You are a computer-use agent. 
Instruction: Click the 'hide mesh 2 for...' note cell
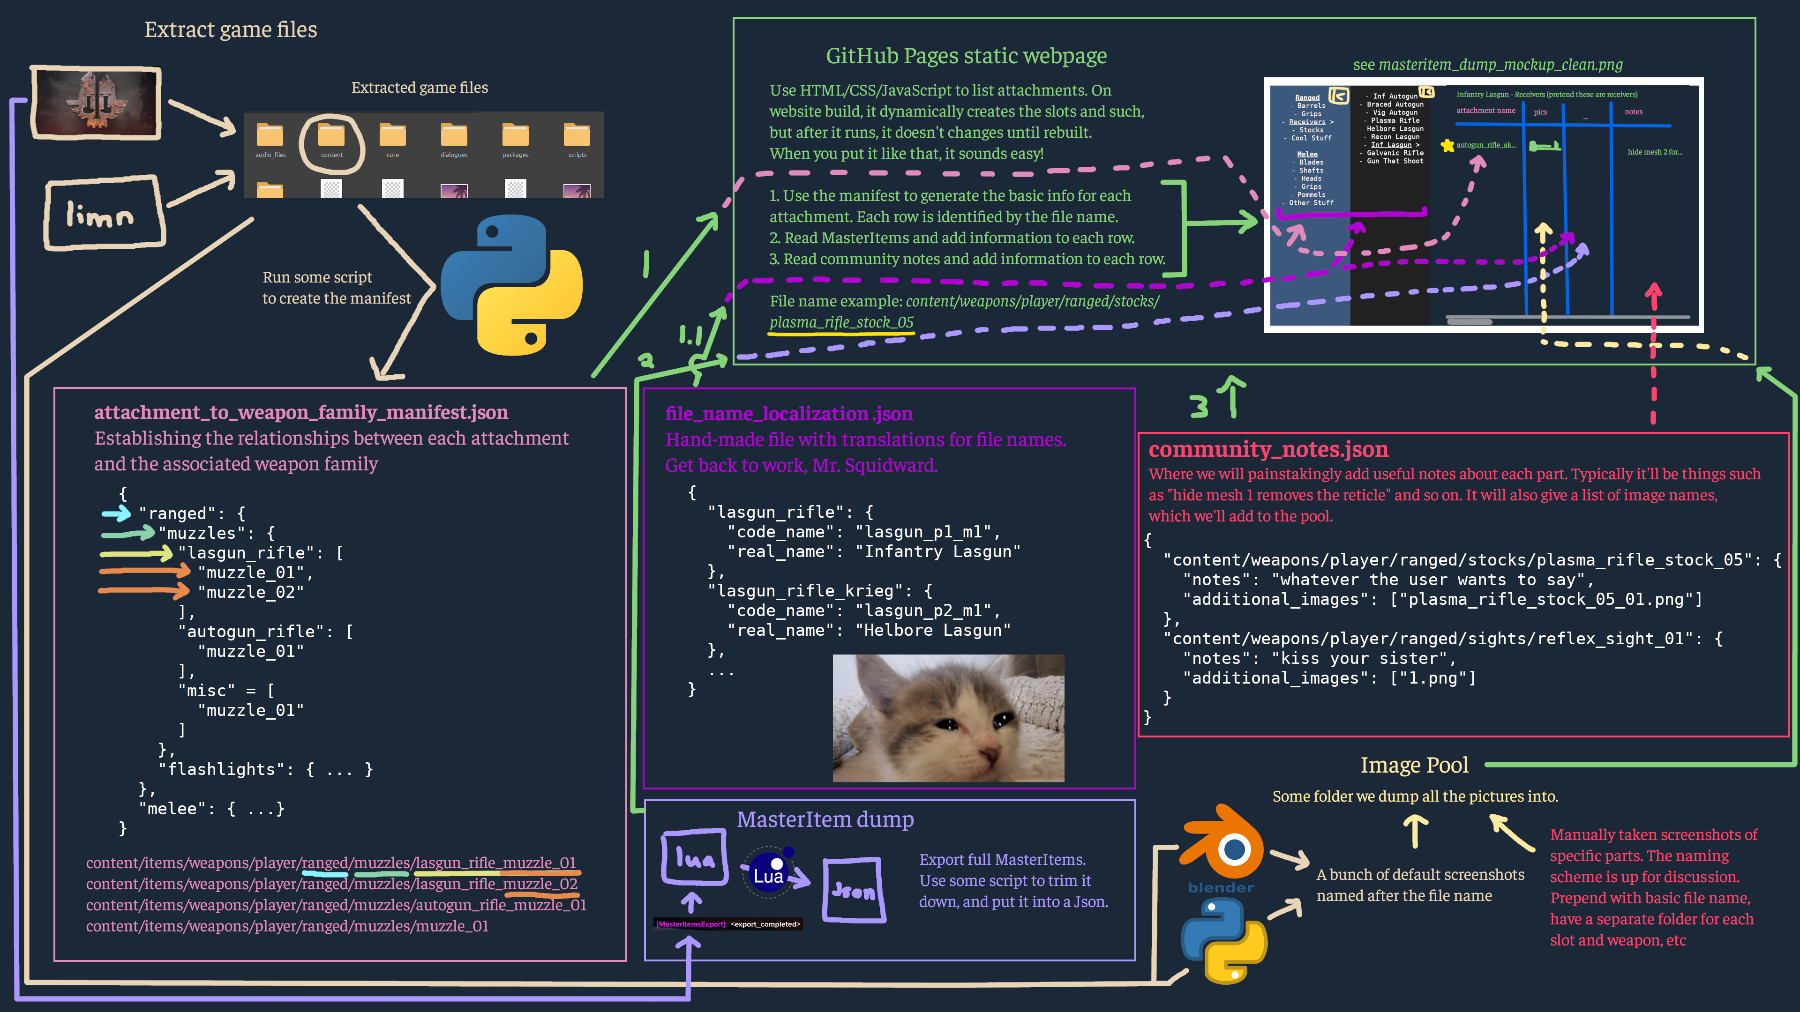[x=1655, y=152]
